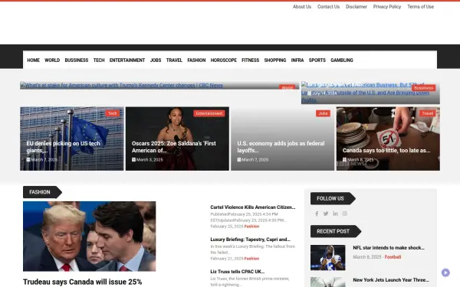Open NFL star intends to make shock post

[x=389, y=248]
